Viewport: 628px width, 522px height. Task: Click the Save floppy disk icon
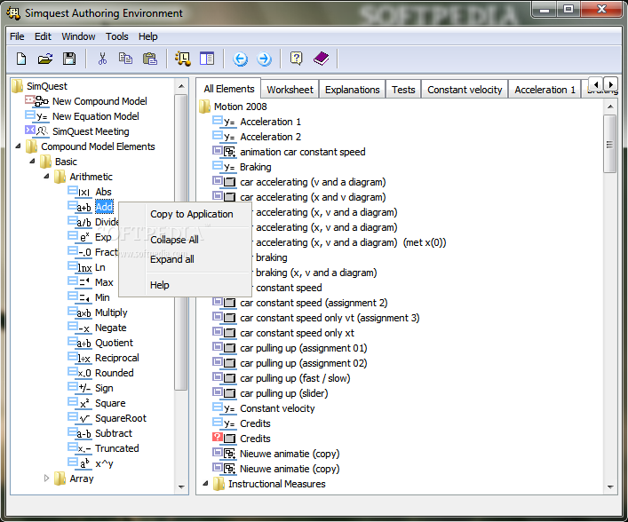click(x=69, y=59)
